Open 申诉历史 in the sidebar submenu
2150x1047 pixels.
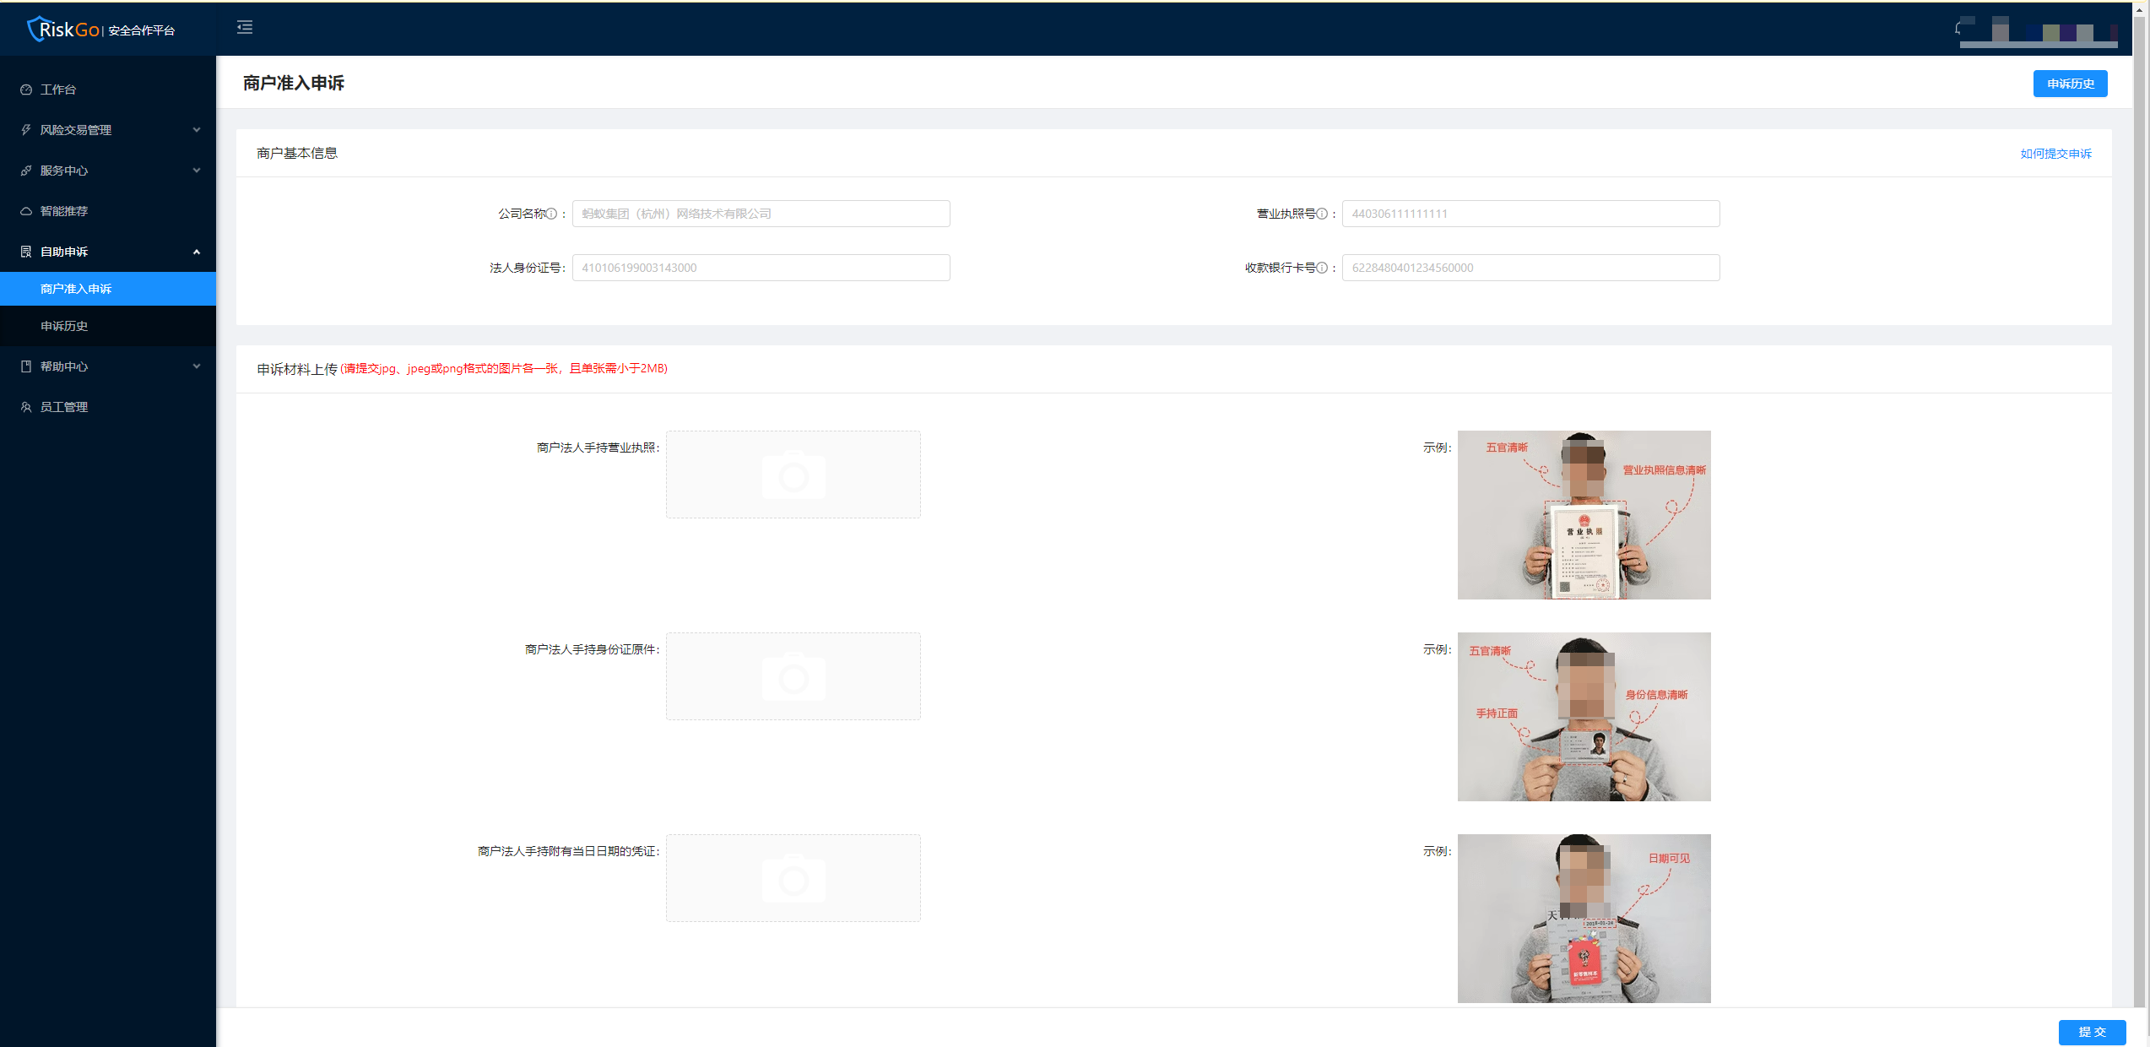click(x=64, y=326)
